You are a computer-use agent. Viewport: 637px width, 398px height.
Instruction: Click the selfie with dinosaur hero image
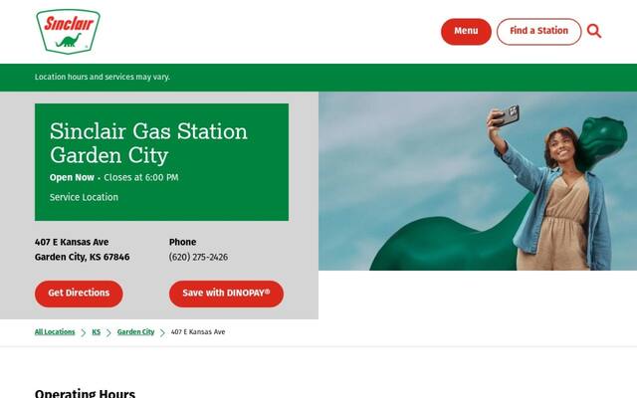[478, 181]
